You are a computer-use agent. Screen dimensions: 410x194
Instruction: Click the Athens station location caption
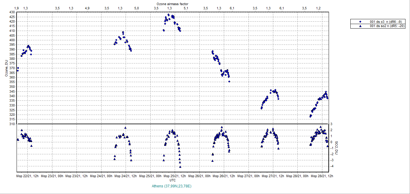(x=172, y=186)
